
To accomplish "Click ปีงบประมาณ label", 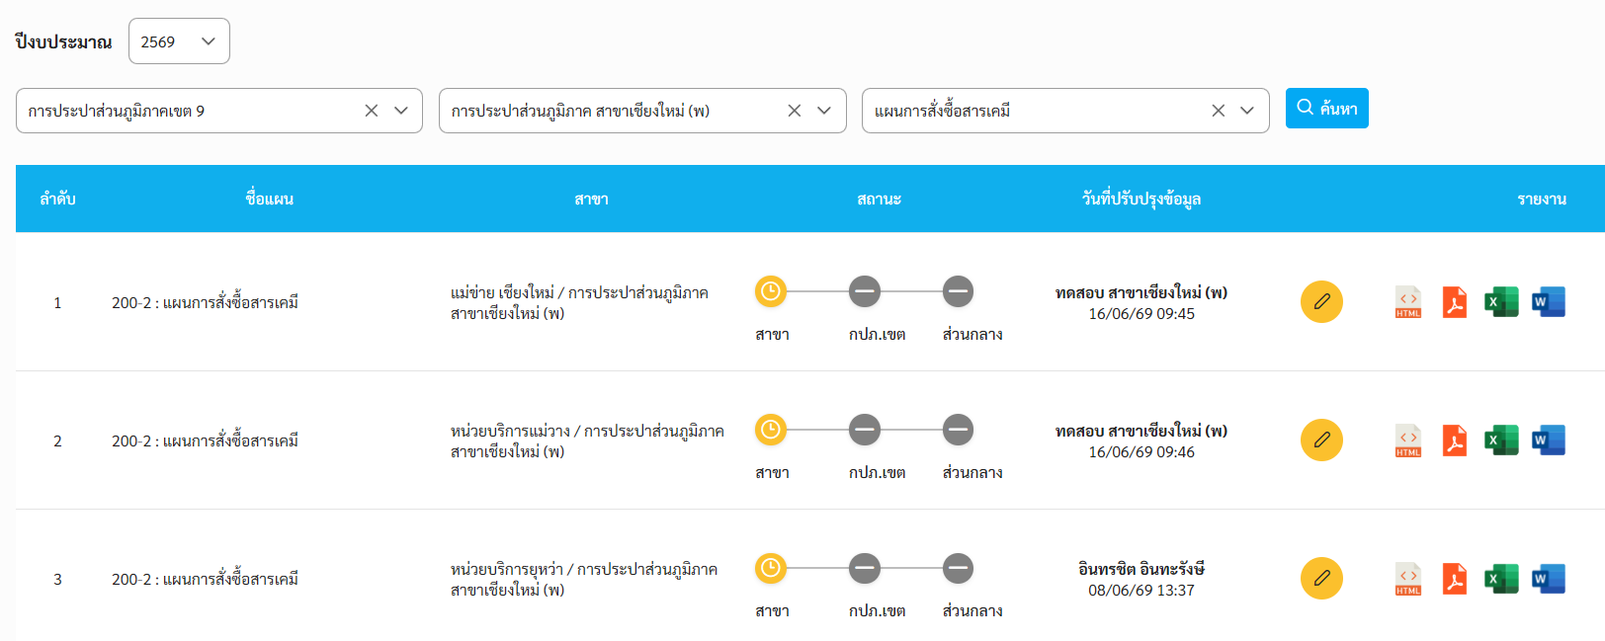I will click(63, 41).
